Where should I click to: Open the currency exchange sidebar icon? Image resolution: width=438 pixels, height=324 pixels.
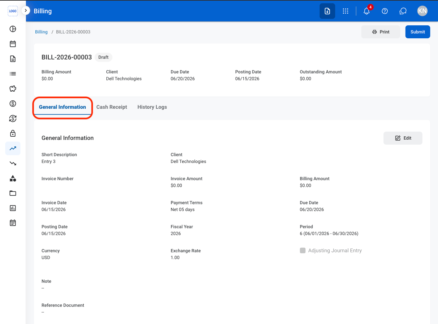pyautogui.click(x=13, y=118)
